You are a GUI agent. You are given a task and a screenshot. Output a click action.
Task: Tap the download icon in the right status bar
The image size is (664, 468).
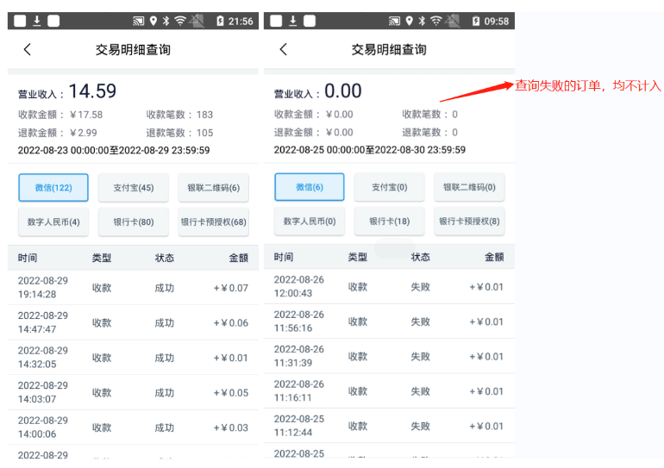pyautogui.click(x=293, y=21)
